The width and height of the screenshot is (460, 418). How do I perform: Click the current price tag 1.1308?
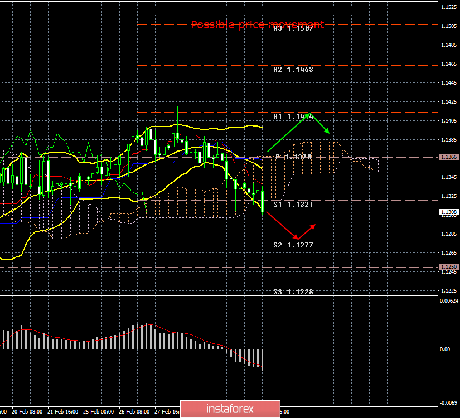coord(448,212)
